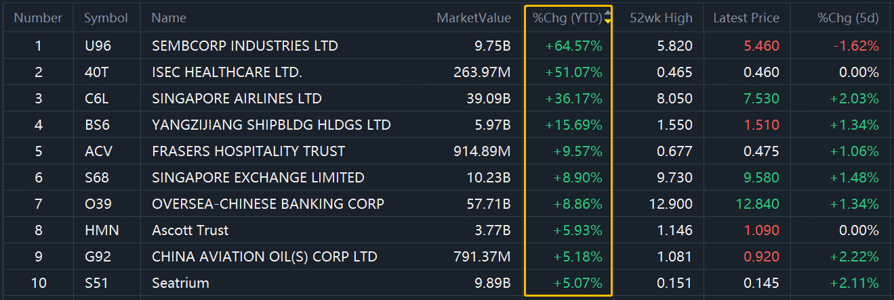Click 52wk high value 1.146
The height and width of the screenshot is (300, 894).
point(675,230)
